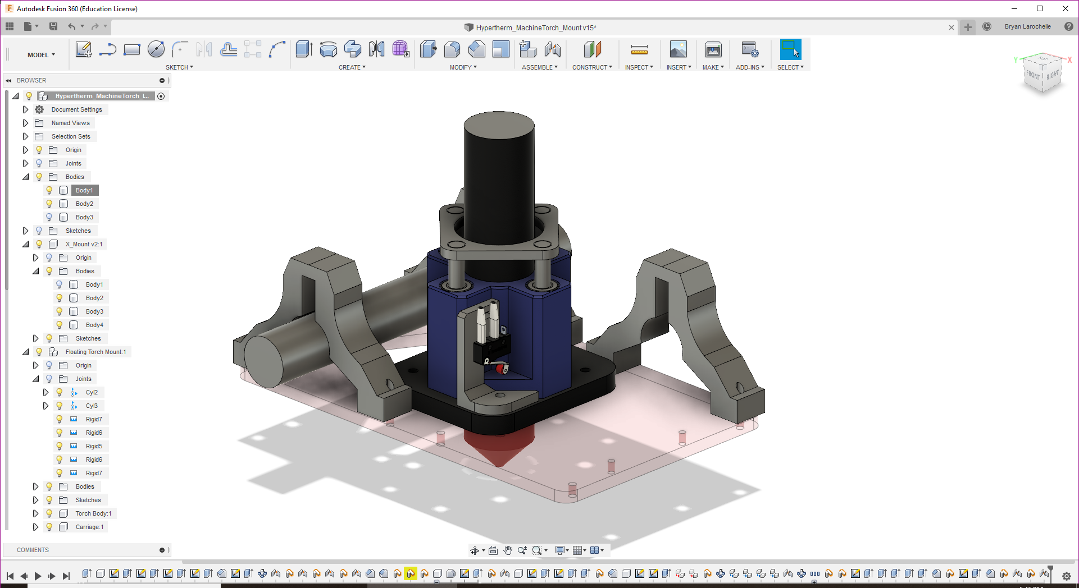
Task: Toggle visibility bulb of top-level Body1
Action: pyautogui.click(x=49, y=190)
